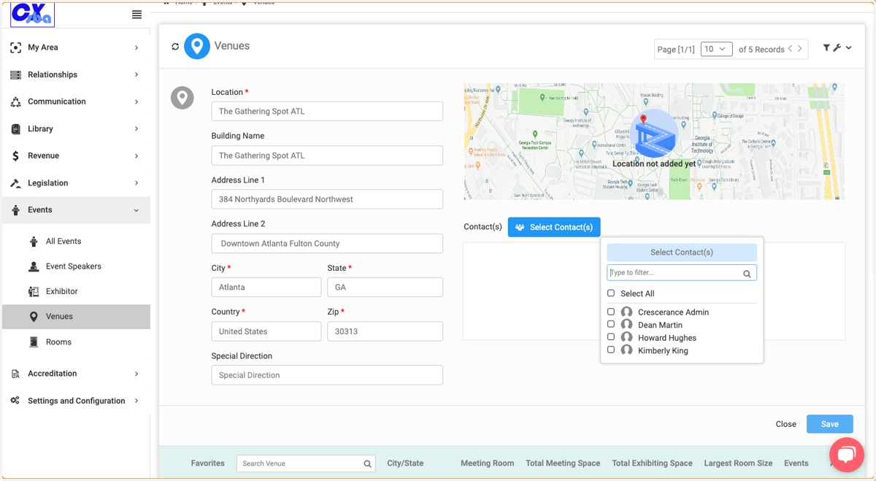Screen dimensions: 876x481
Task: Click Howard Hughes avatar icon
Action: (x=626, y=337)
